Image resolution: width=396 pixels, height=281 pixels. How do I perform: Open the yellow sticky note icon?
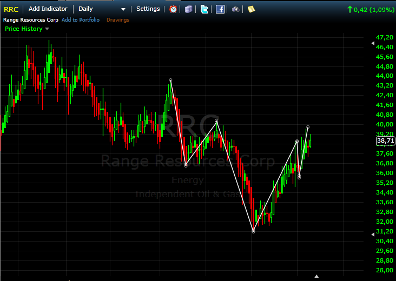point(252,9)
